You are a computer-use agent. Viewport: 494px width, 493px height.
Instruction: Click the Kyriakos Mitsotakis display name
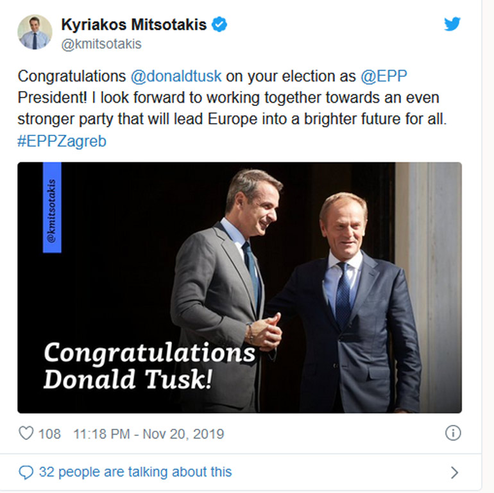click(133, 25)
